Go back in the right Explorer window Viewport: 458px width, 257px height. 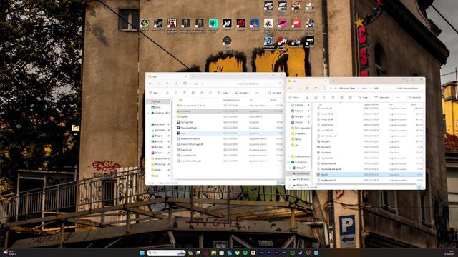coord(290,88)
